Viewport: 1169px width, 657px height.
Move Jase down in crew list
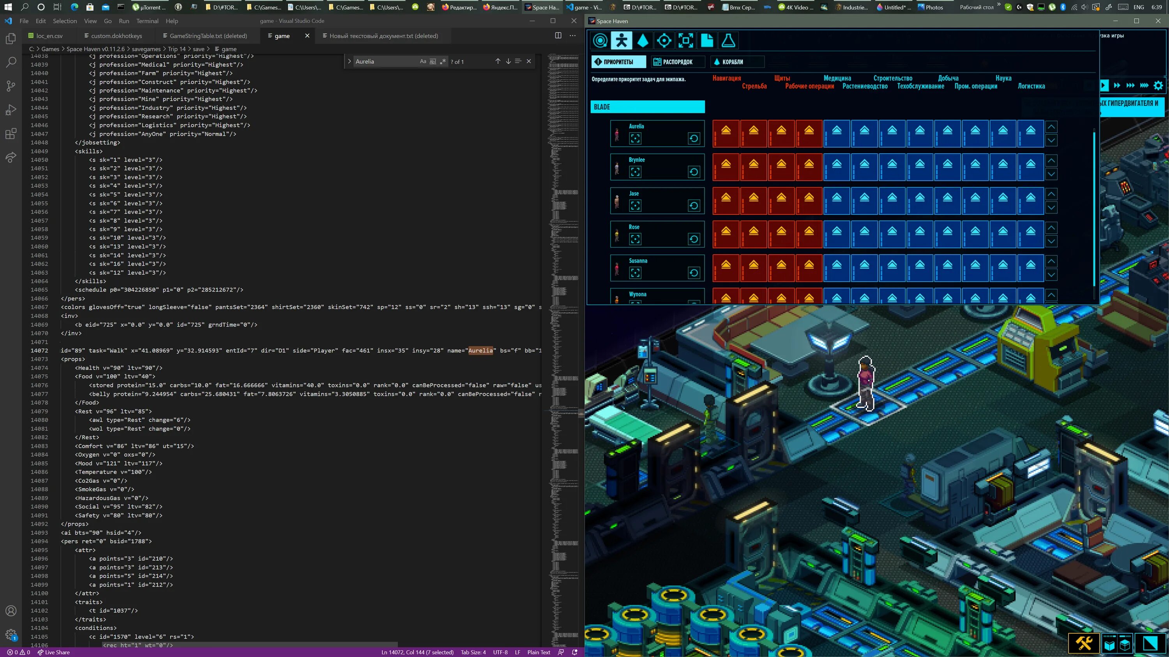[x=1051, y=208]
